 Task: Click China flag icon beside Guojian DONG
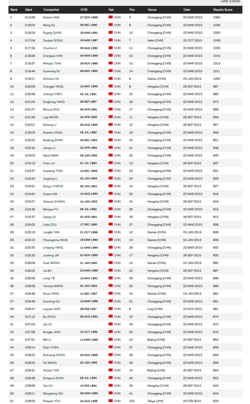[x=110, y=40]
